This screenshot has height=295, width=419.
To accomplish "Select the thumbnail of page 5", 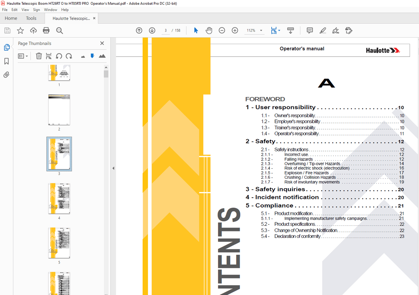I will [59, 243].
